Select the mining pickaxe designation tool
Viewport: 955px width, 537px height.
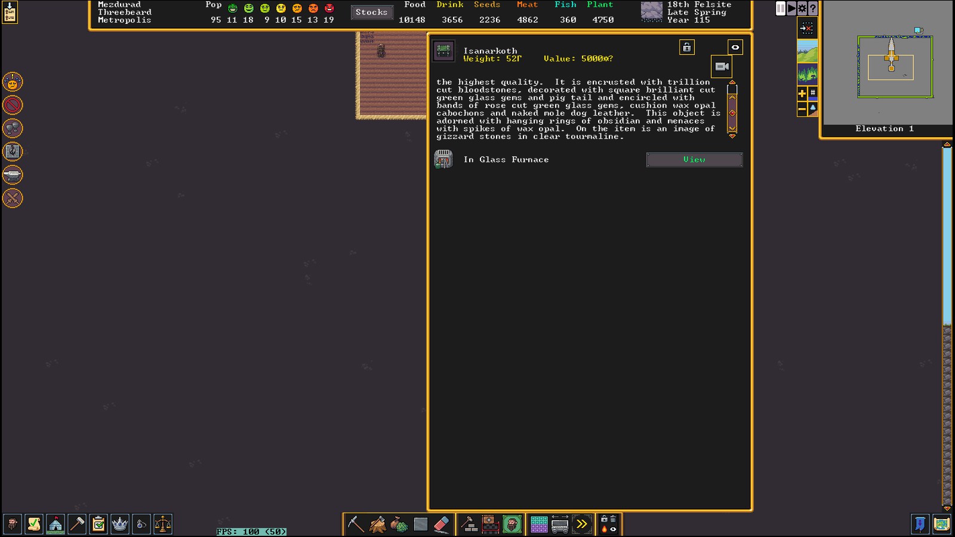coord(356,524)
